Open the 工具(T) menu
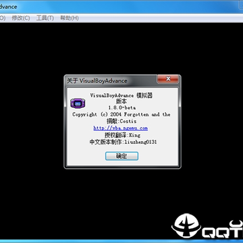The image size is (243, 243). (45, 18)
